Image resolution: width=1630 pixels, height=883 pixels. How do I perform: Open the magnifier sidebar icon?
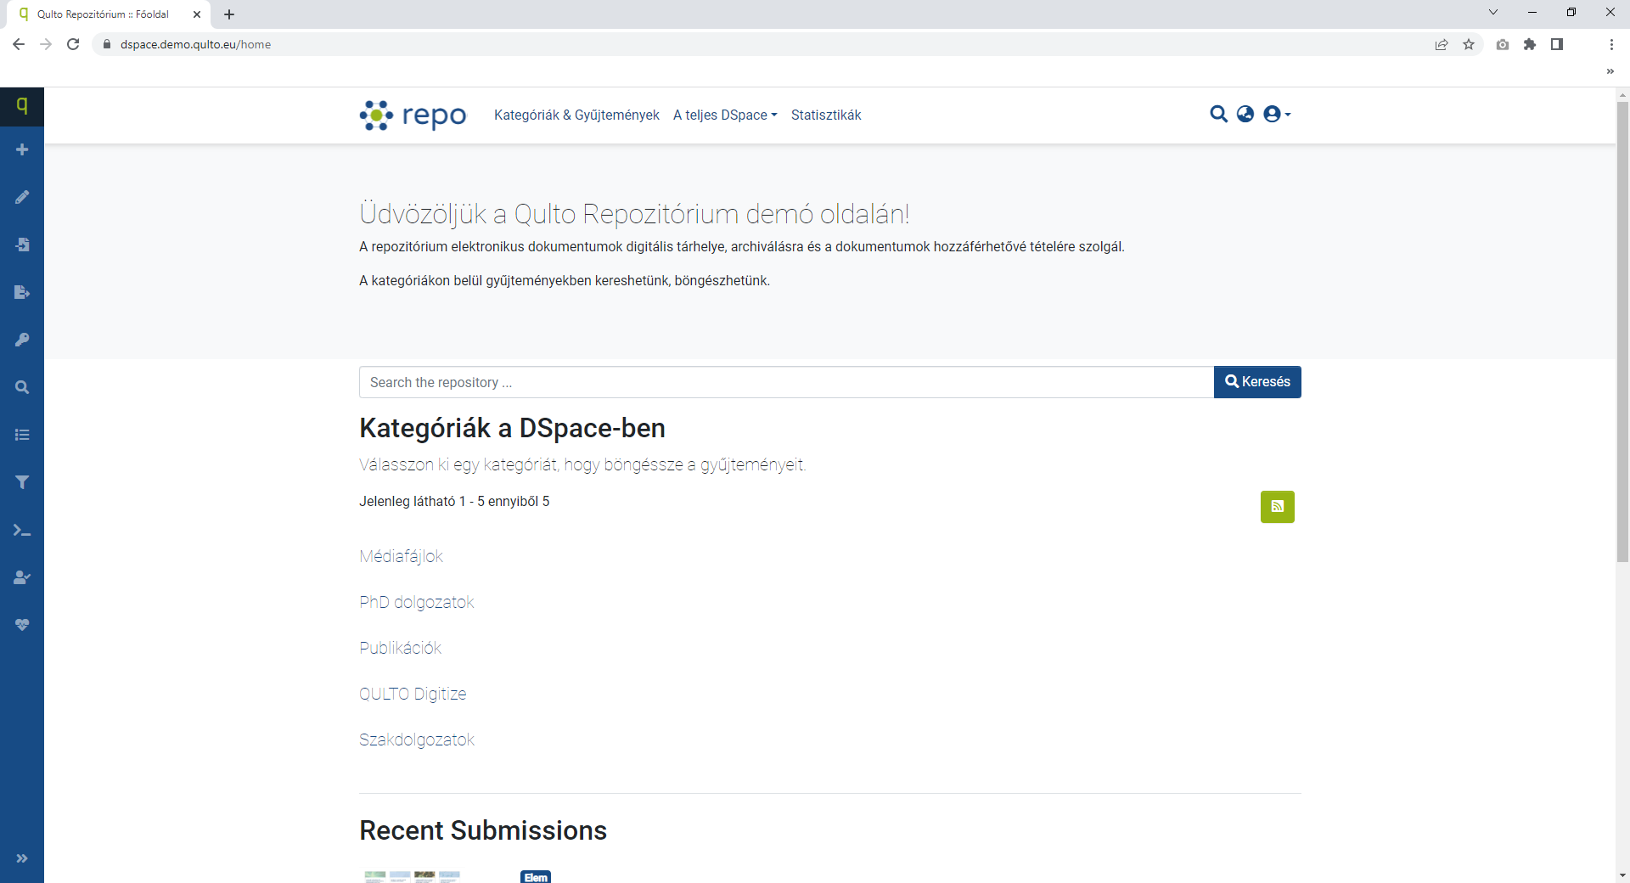click(x=22, y=387)
